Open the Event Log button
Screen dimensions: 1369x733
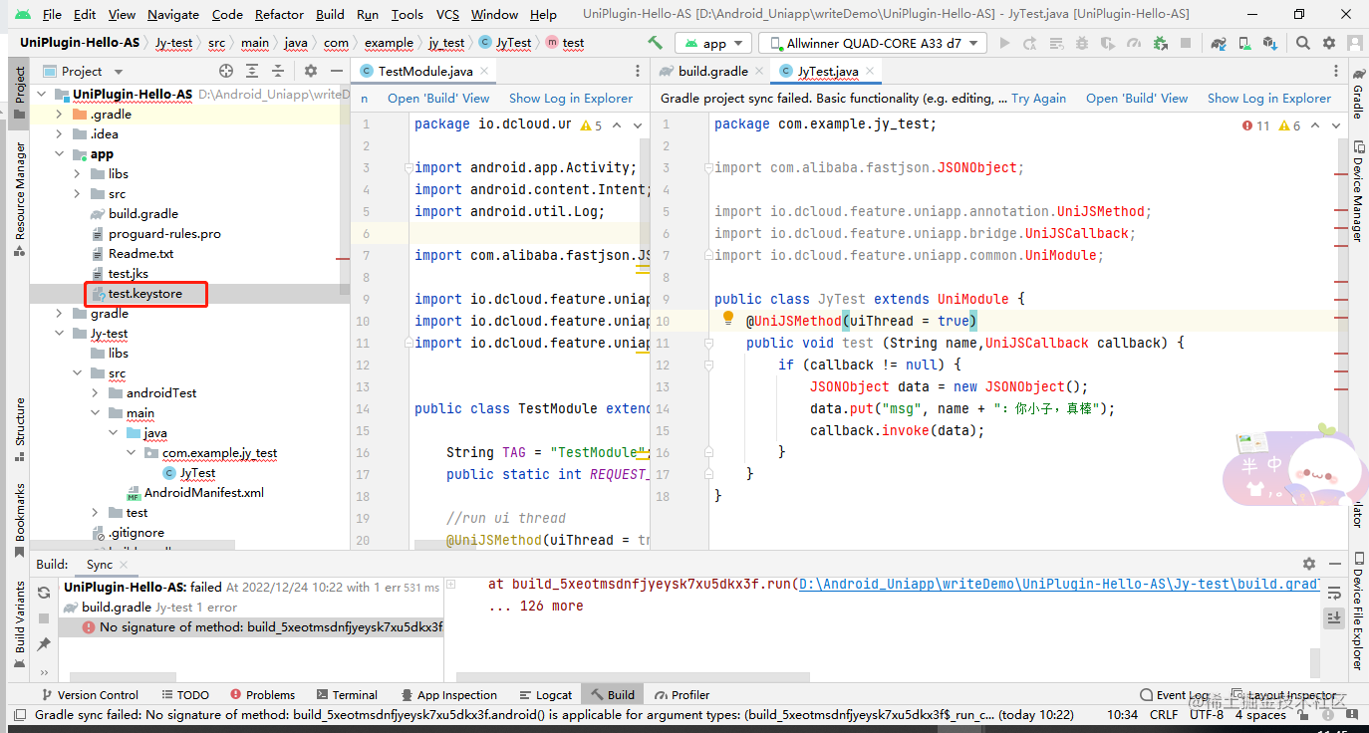tap(1176, 694)
